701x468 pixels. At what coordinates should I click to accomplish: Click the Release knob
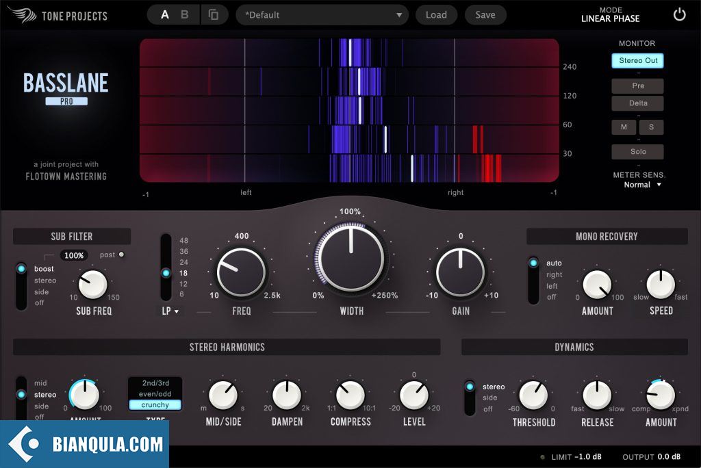[x=597, y=395]
